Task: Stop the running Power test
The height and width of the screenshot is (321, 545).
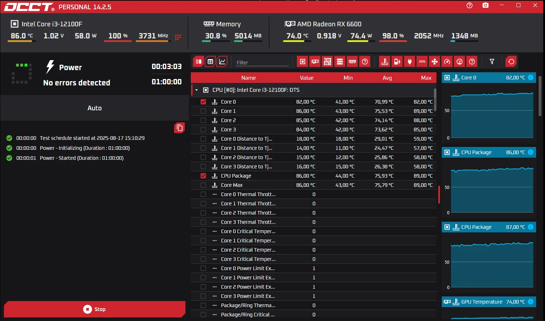Action: [95, 309]
